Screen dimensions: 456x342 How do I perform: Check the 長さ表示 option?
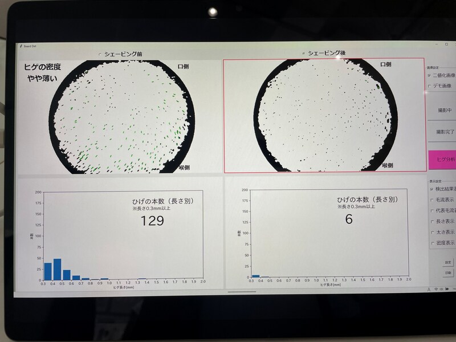pos(432,222)
